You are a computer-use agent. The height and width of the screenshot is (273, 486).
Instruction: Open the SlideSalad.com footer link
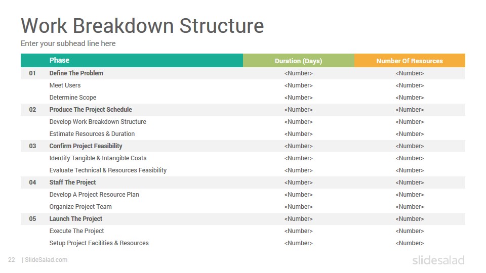click(x=46, y=260)
